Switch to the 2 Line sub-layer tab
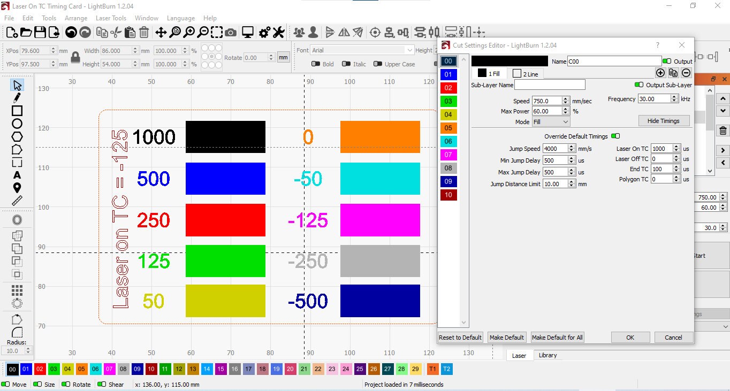Image resolution: width=730 pixels, height=391 pixels. (x=526, y=74)
